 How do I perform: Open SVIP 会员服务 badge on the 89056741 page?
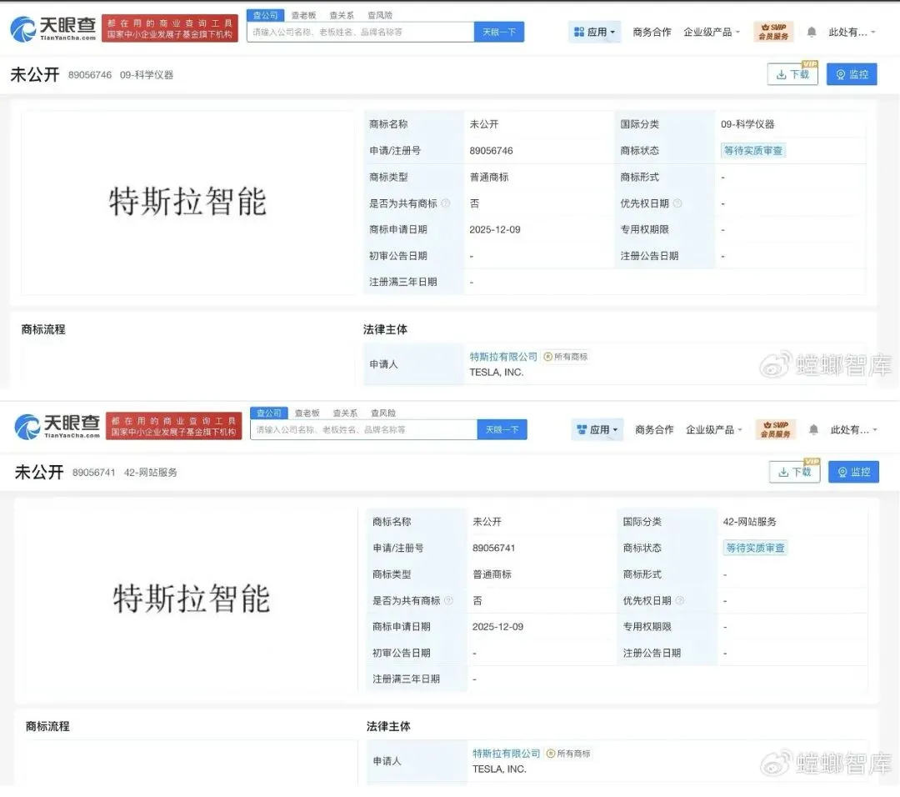776,429
